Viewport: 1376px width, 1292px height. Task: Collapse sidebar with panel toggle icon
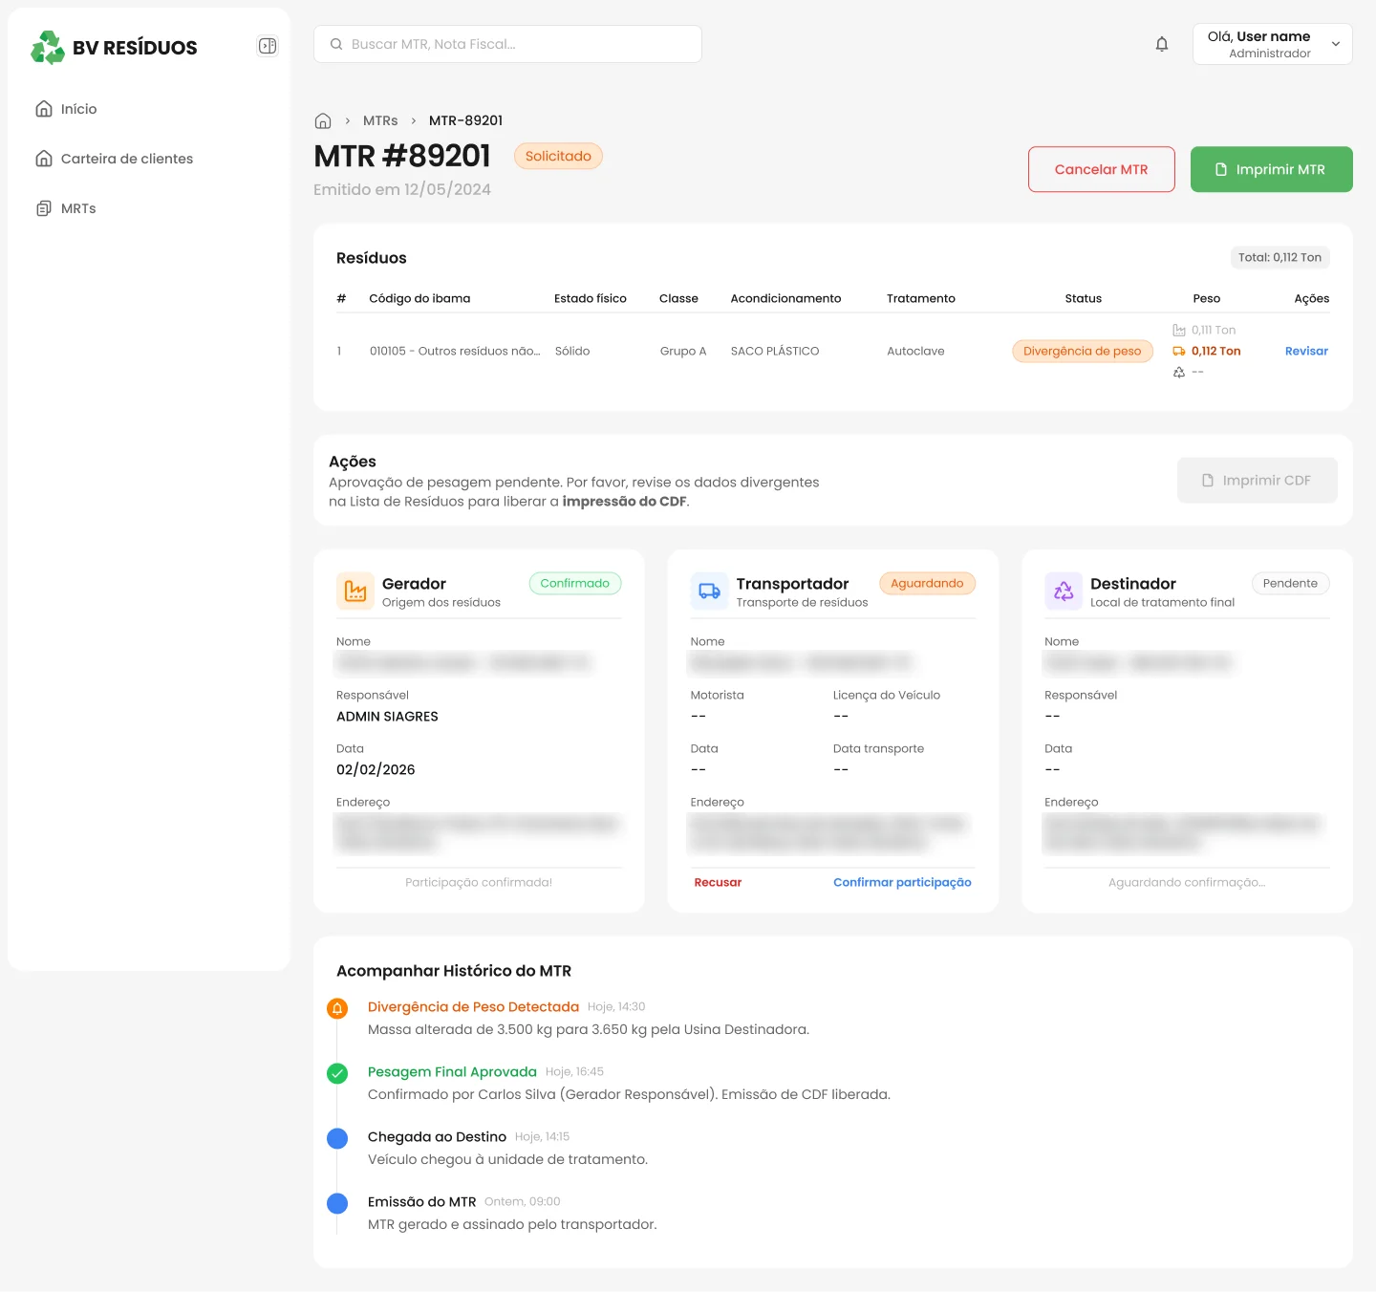(268, 46)
